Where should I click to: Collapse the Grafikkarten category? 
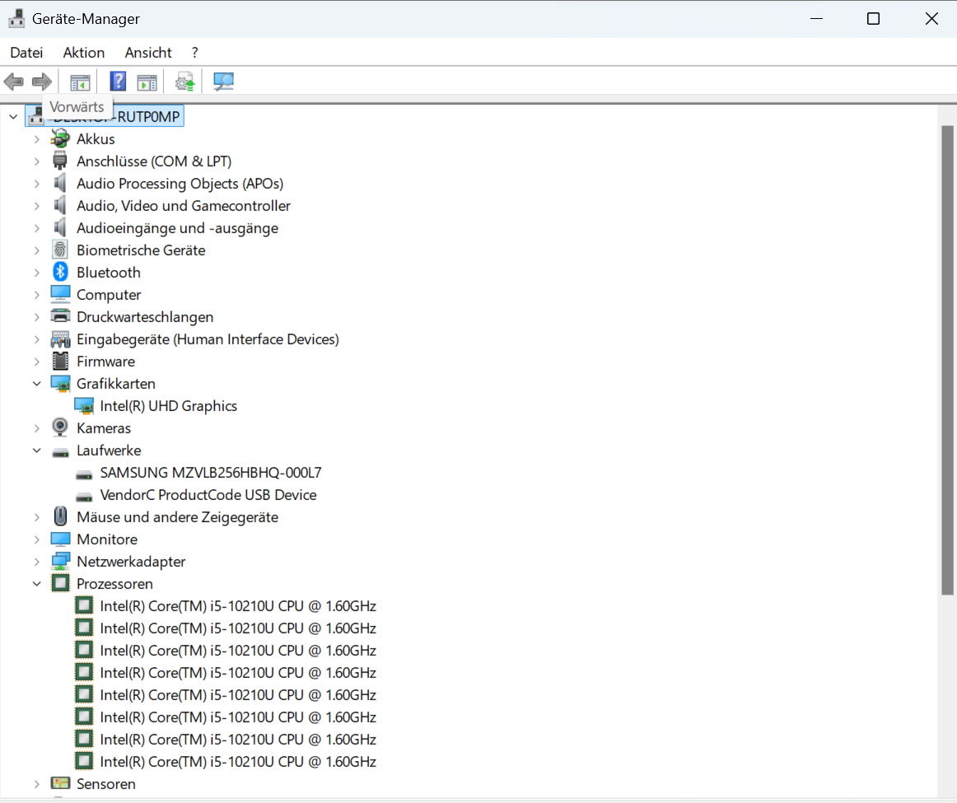pos(36,384)
